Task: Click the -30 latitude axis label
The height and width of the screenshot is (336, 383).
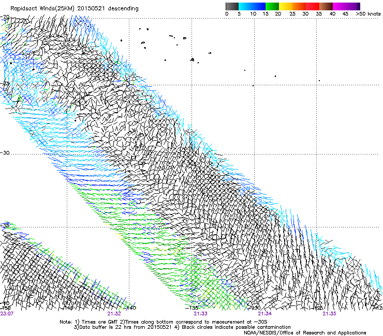Action: click(5, 152)
